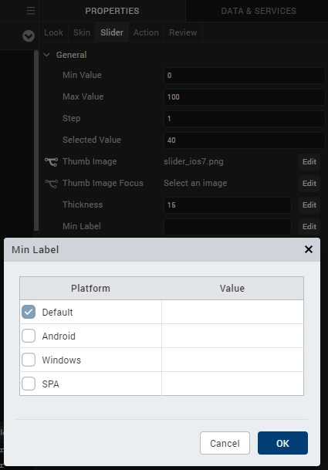Click the properties panel vertical scrollbar

tap(36, 141)
